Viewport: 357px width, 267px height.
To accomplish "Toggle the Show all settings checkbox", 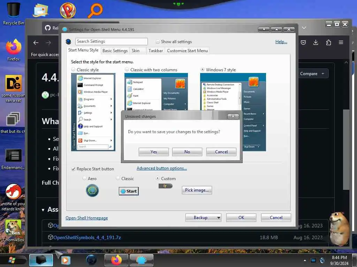I will pos(158,42).
